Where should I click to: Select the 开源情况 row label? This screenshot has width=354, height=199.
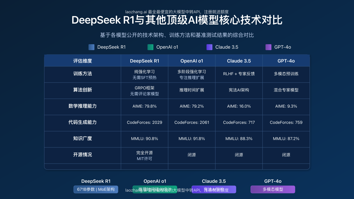pyautogui.click(x=83, y=155)
